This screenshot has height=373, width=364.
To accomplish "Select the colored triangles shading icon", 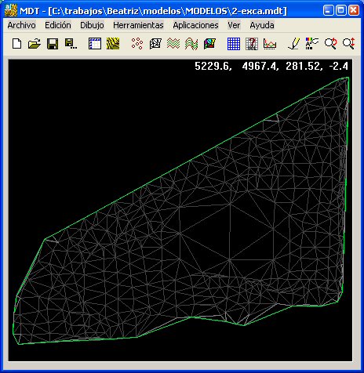I will [209, 44].
